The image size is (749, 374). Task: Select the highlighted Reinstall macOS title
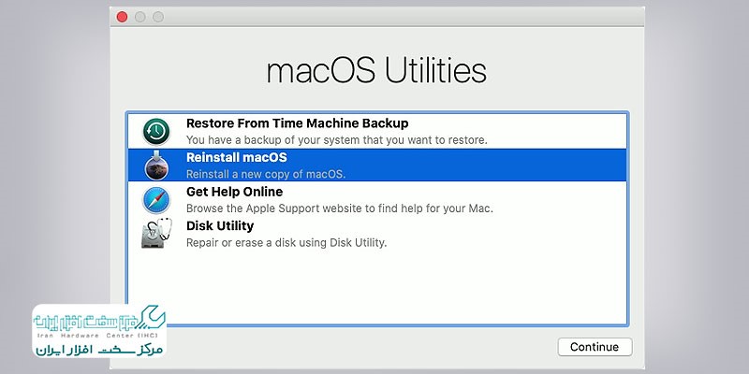pos(237,157)
